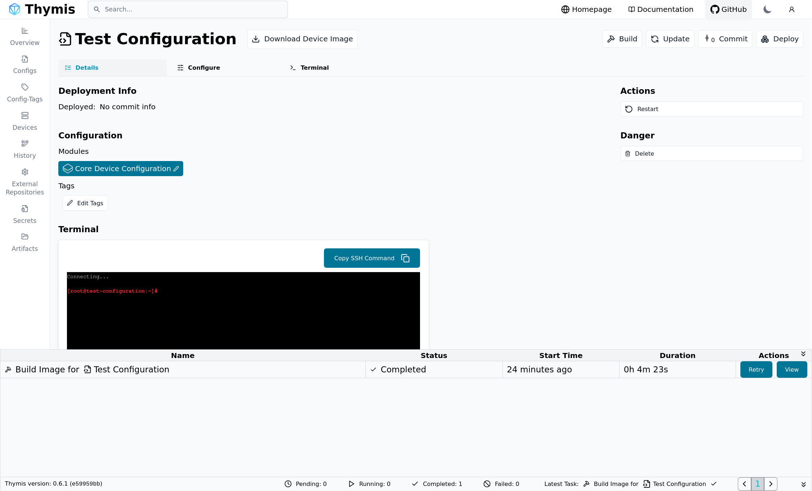Click the Completed: 1 status entry
This screenshot has height=491, width=812.
[437, 484]
